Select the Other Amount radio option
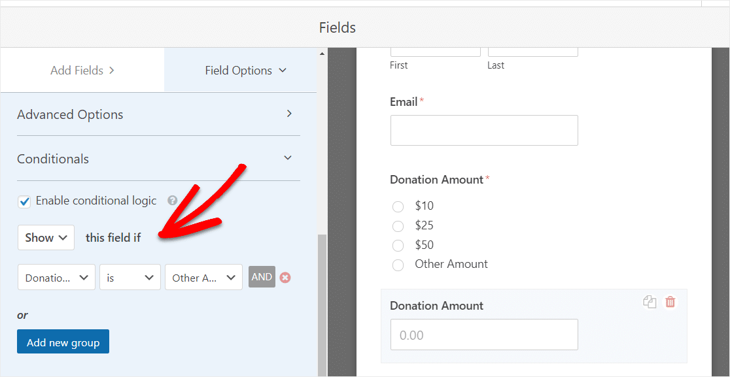 [398, 265]
